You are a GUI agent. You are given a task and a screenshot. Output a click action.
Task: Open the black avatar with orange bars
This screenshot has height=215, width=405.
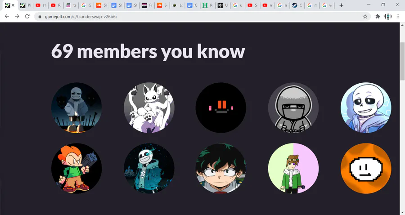point(221,107)
